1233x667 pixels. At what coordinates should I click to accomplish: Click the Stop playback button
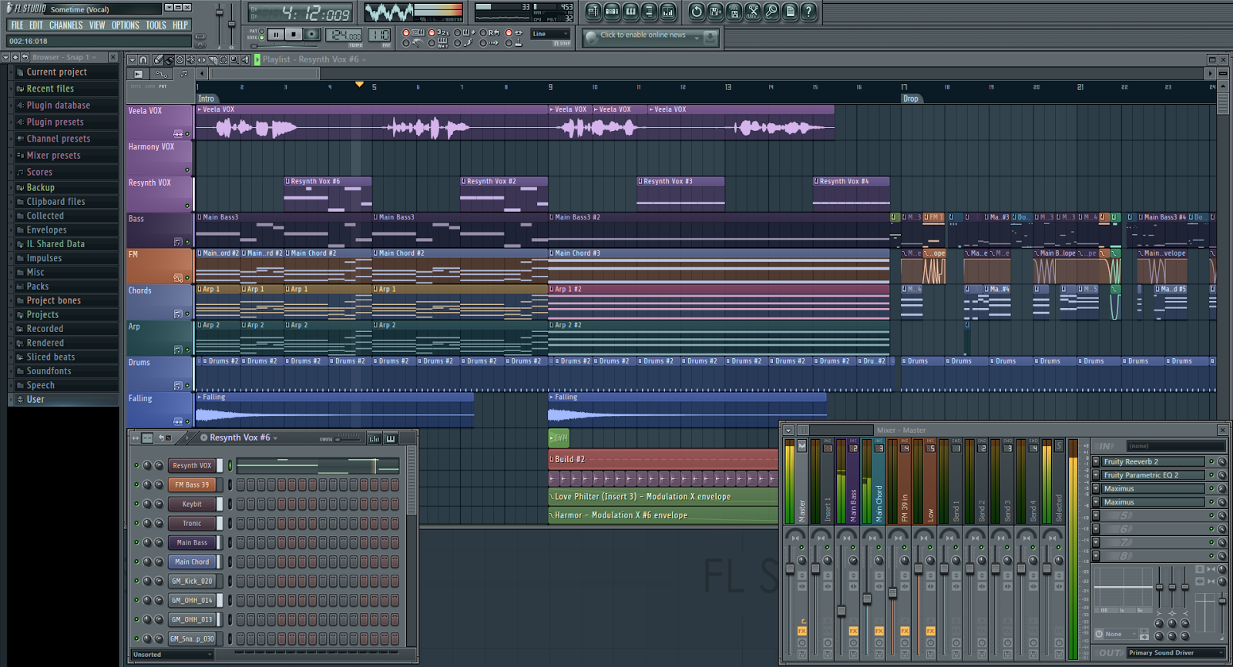294,35
